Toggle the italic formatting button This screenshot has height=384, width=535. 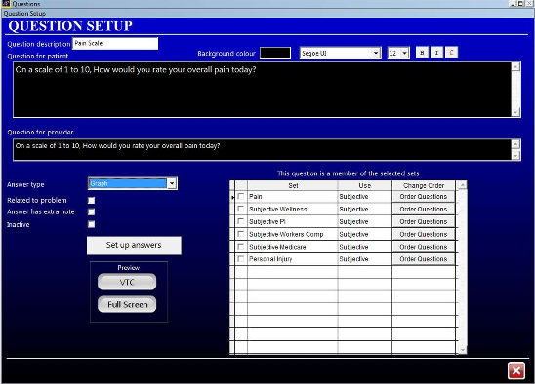click(x=436, y=53)
